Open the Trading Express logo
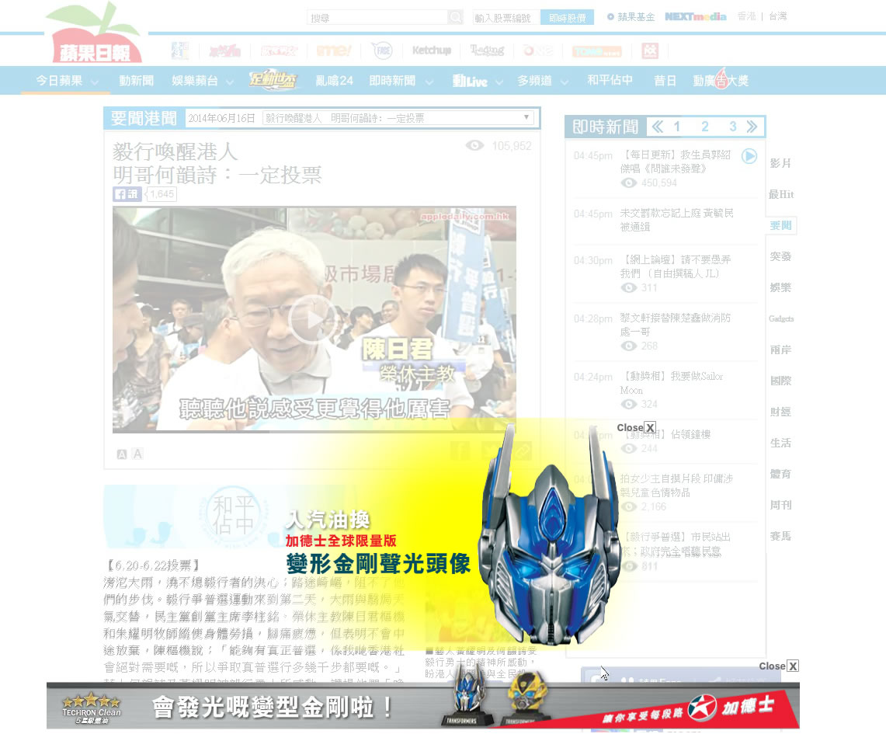886x734 pixels. (487, 50)
